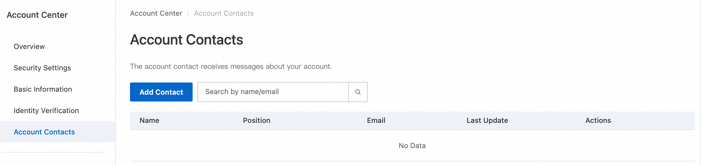This screenshot has height=165, width=701.
Task: Click the Position column header
Action: point(256,120)
